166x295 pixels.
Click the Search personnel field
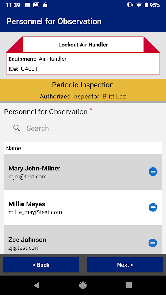91,128
